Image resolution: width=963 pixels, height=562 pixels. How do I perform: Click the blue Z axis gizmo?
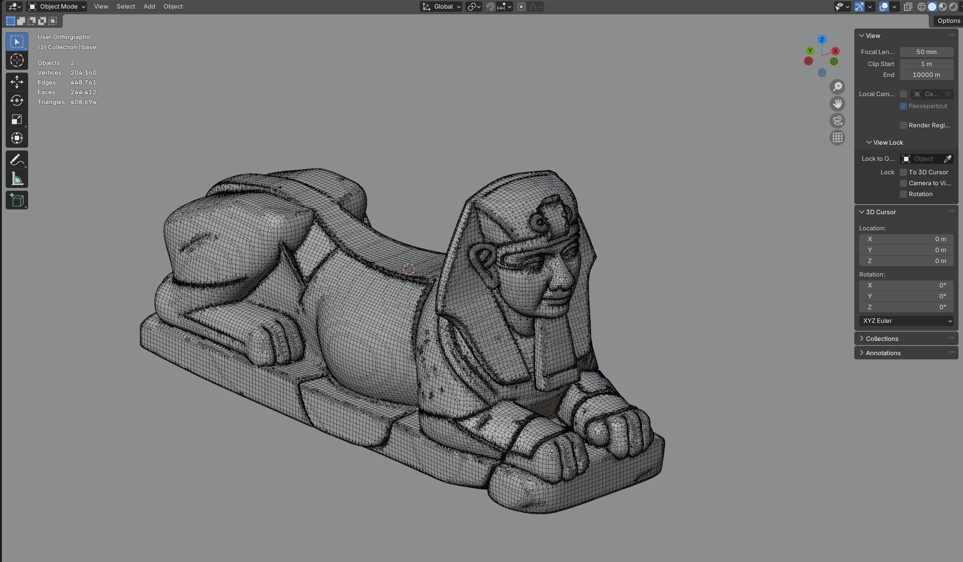[x=822, y=40]
